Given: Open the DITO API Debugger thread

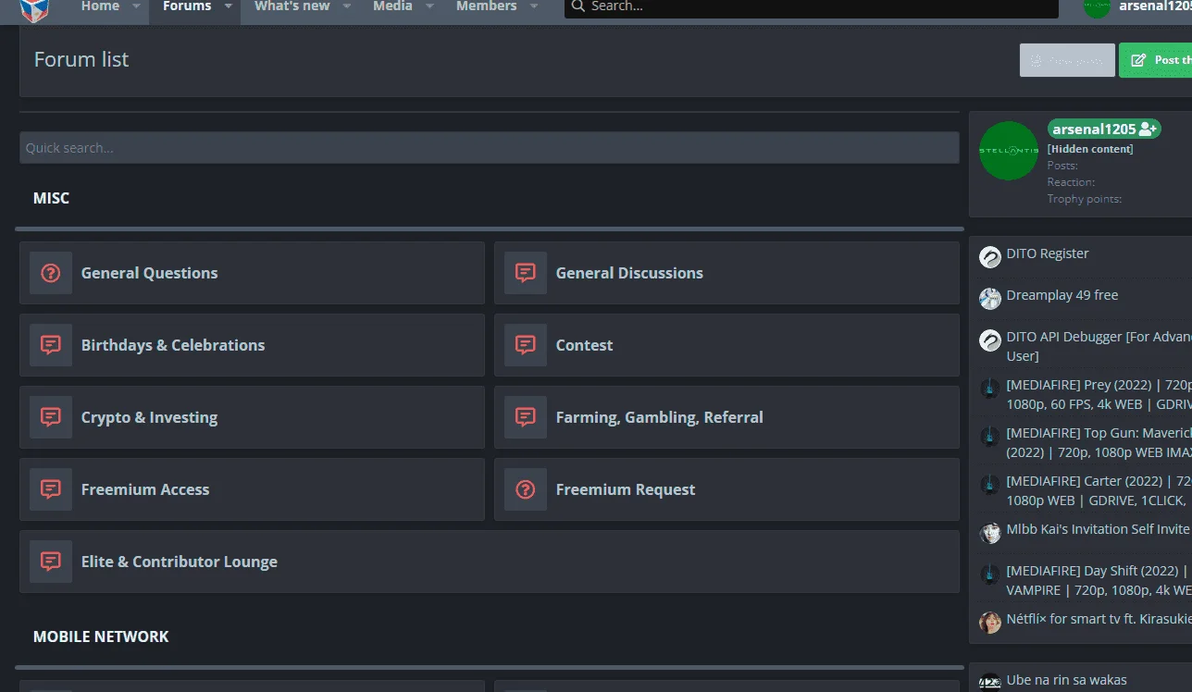Looking at the screenshot, I should 1099,346.
